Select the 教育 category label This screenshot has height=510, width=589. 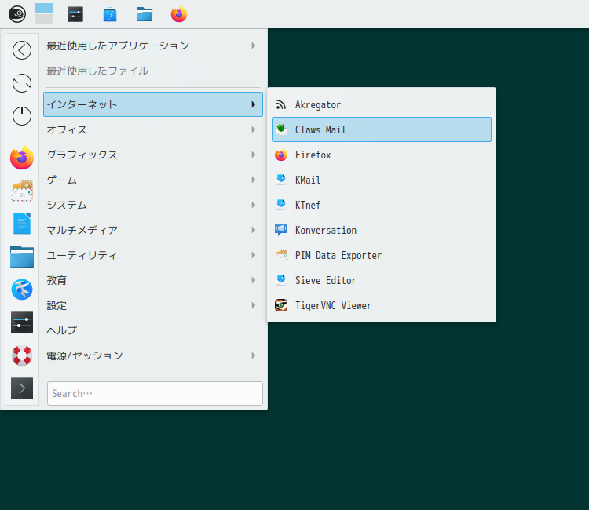click(57, 280)
